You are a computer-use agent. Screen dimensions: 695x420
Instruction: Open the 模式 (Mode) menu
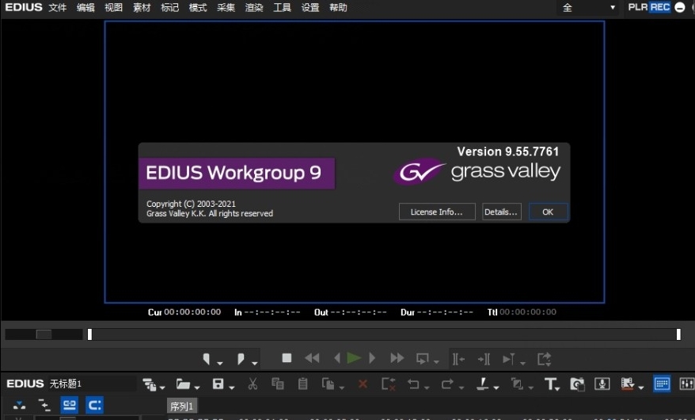198,8
